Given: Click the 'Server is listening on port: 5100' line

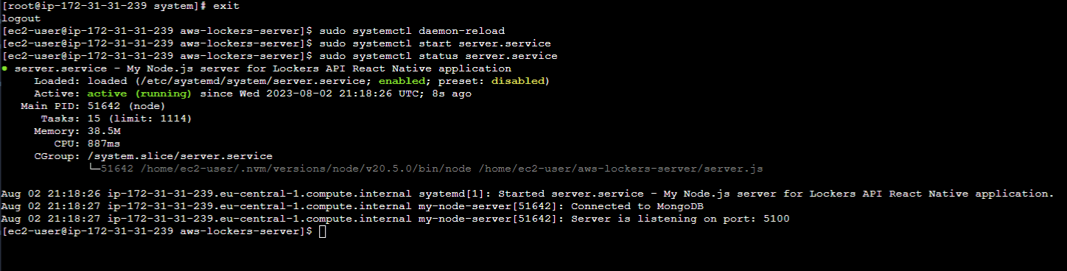Looking at the screenshot, I should (679, 219).
